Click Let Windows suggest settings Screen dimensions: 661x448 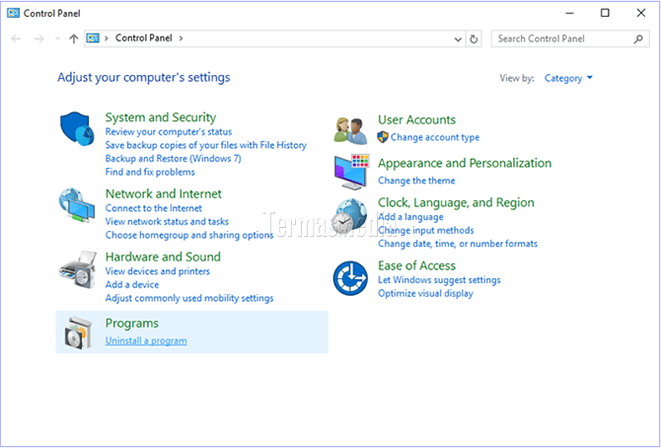pyautogui.click(x=439, y=280)
